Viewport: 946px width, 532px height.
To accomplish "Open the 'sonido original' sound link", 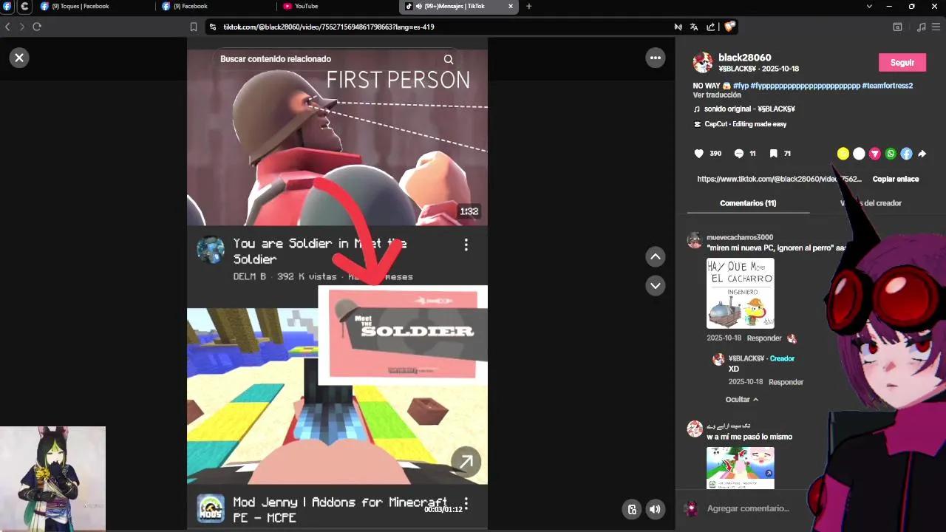I will (x=749, y=109).
